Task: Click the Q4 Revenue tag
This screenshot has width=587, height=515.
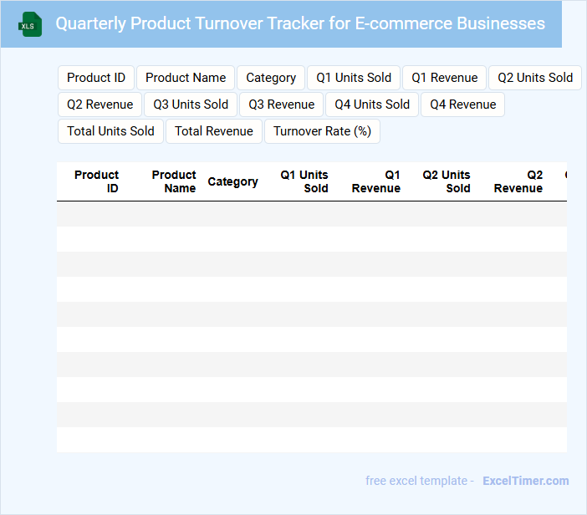Action: 463,105
